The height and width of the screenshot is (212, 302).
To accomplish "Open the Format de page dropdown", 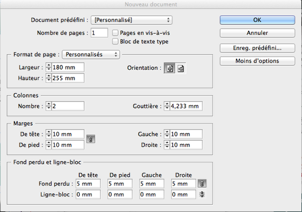I will [x=91, y=54].
